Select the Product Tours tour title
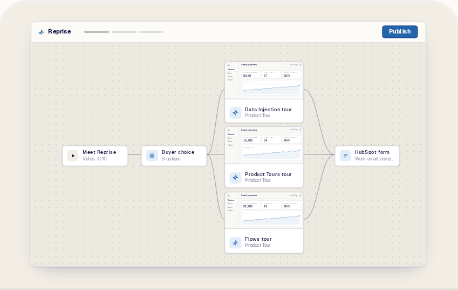 click(x=268, y=174)
